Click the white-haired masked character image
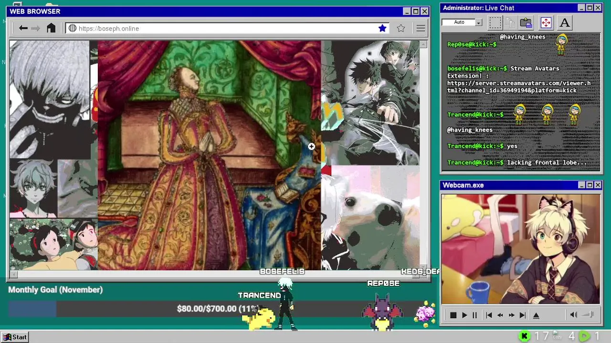This screenshot has height=343, width=611. pyautogui.click(x=49, y=100)
